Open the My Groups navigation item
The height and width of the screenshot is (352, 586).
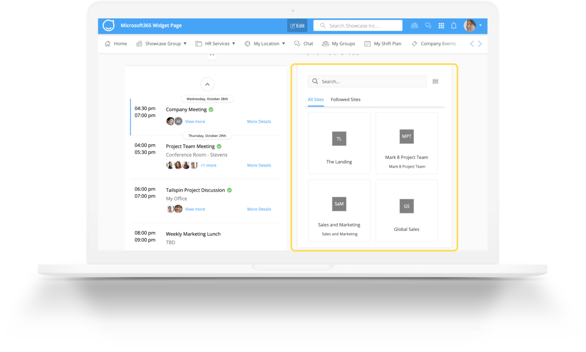pyautogui.click(x=339, y=43)
